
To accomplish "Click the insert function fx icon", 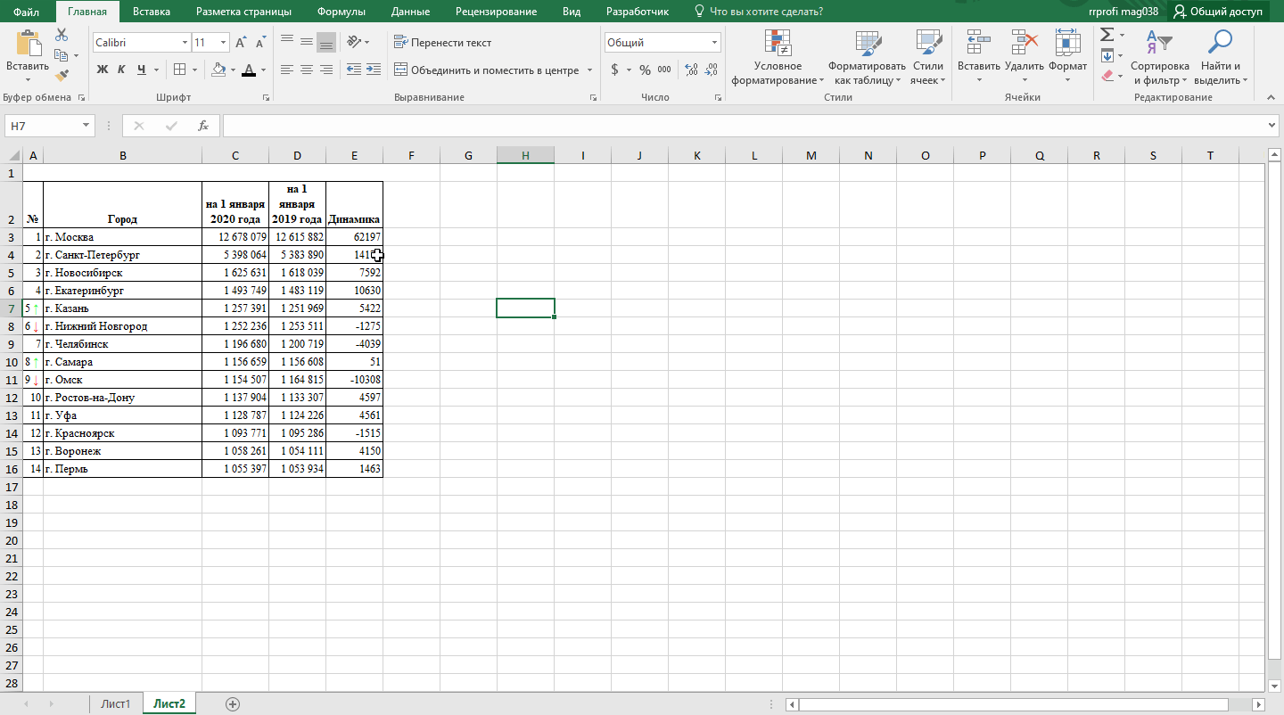I will tap(203, 126).
